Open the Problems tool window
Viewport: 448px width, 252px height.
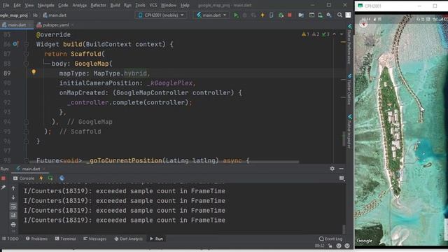tap(36, 239)
